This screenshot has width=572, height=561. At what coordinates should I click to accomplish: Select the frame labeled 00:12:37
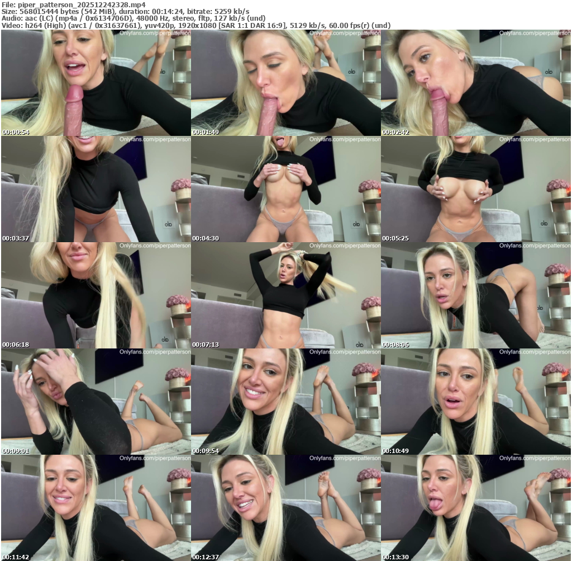tap(285, 508)
